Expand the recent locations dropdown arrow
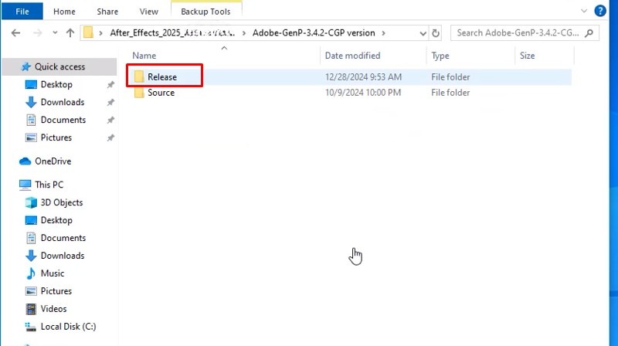Viewport: 618px width, 346px height. pyautogui.click(x=54, y=33)
